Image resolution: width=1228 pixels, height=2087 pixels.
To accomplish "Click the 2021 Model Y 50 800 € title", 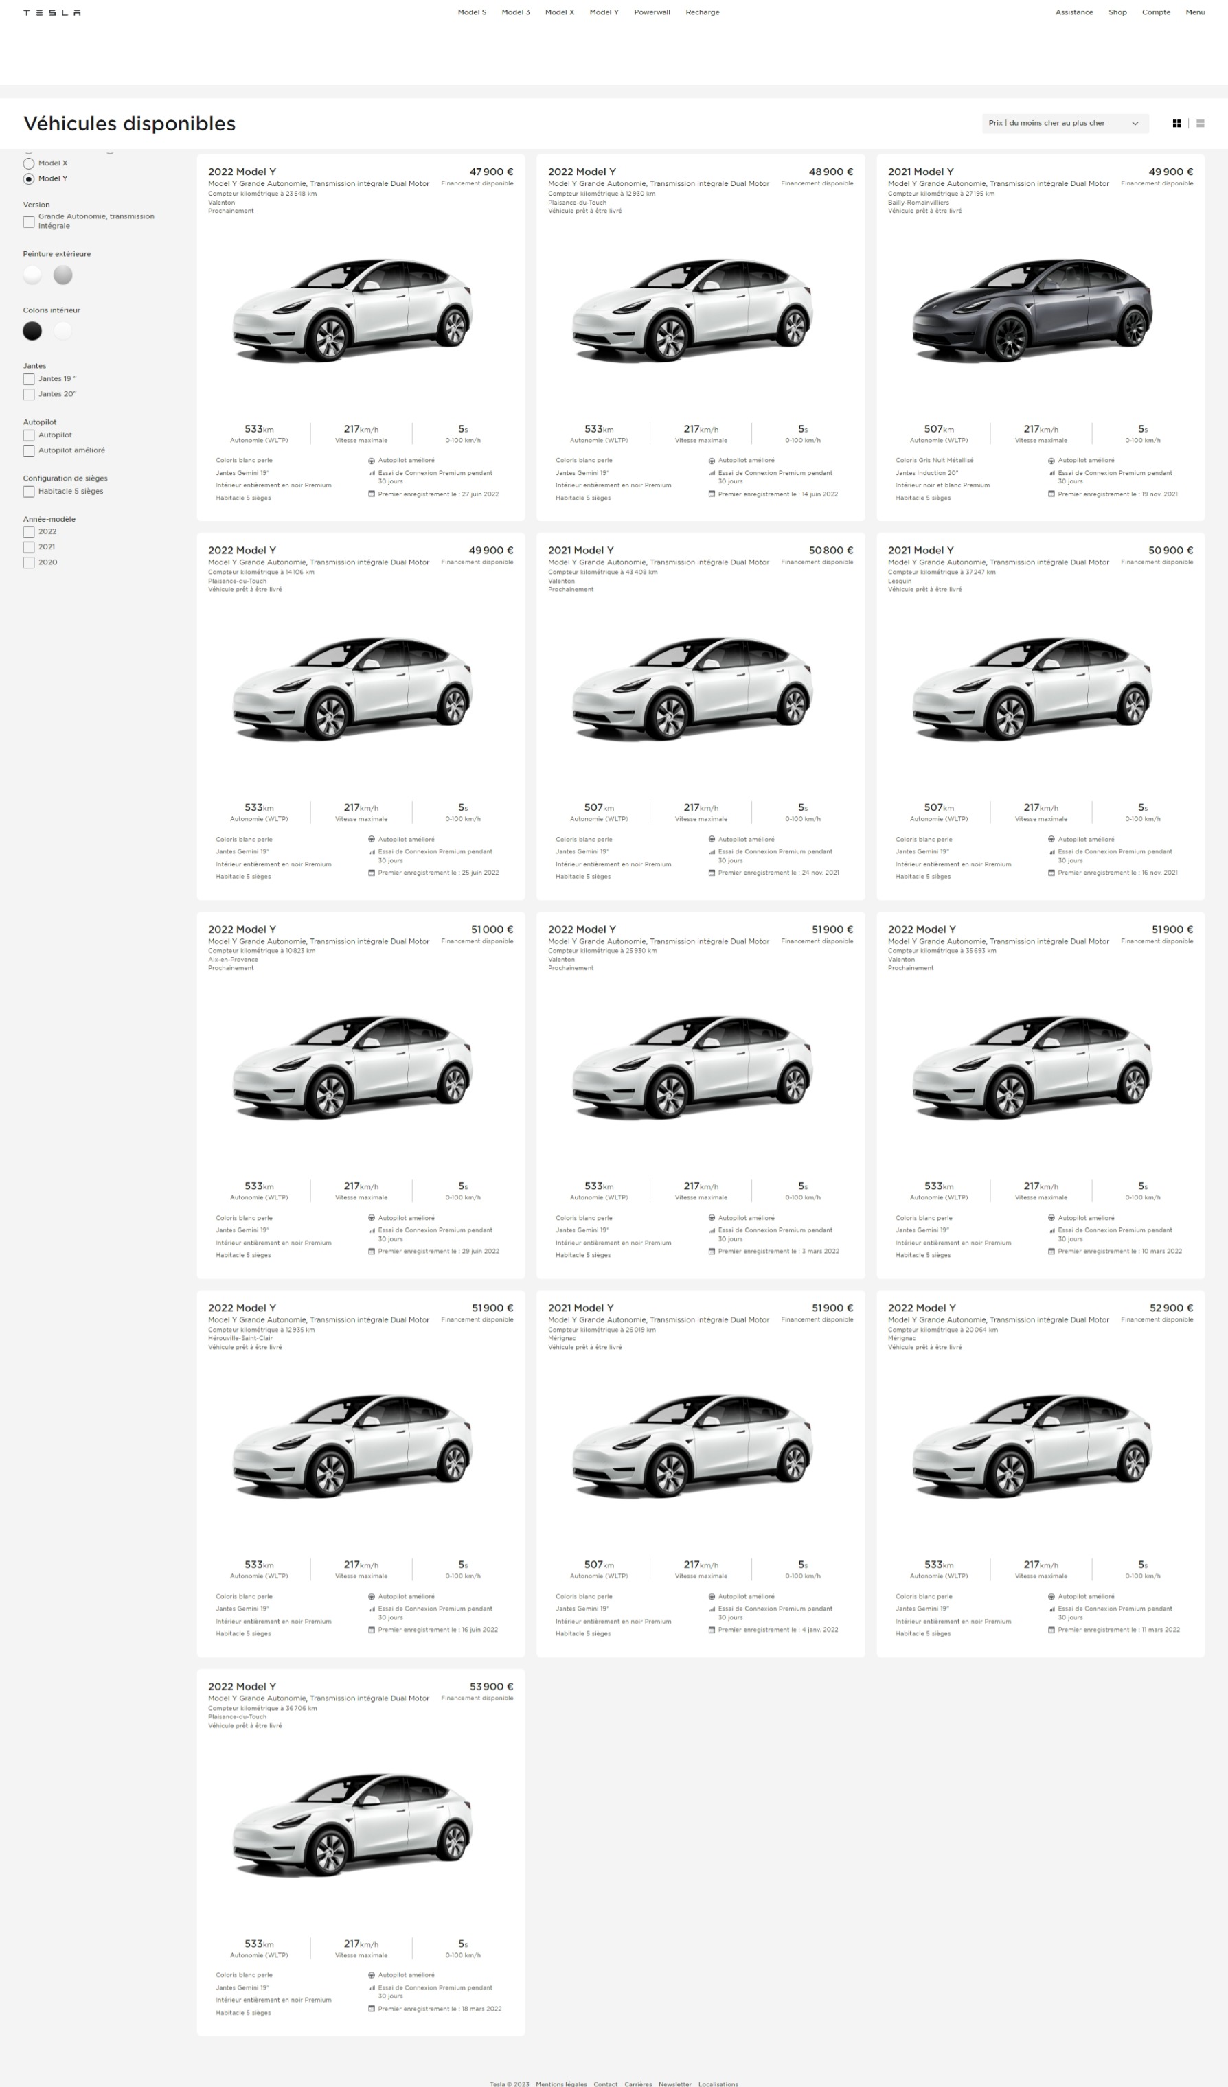I will [581, 551].
